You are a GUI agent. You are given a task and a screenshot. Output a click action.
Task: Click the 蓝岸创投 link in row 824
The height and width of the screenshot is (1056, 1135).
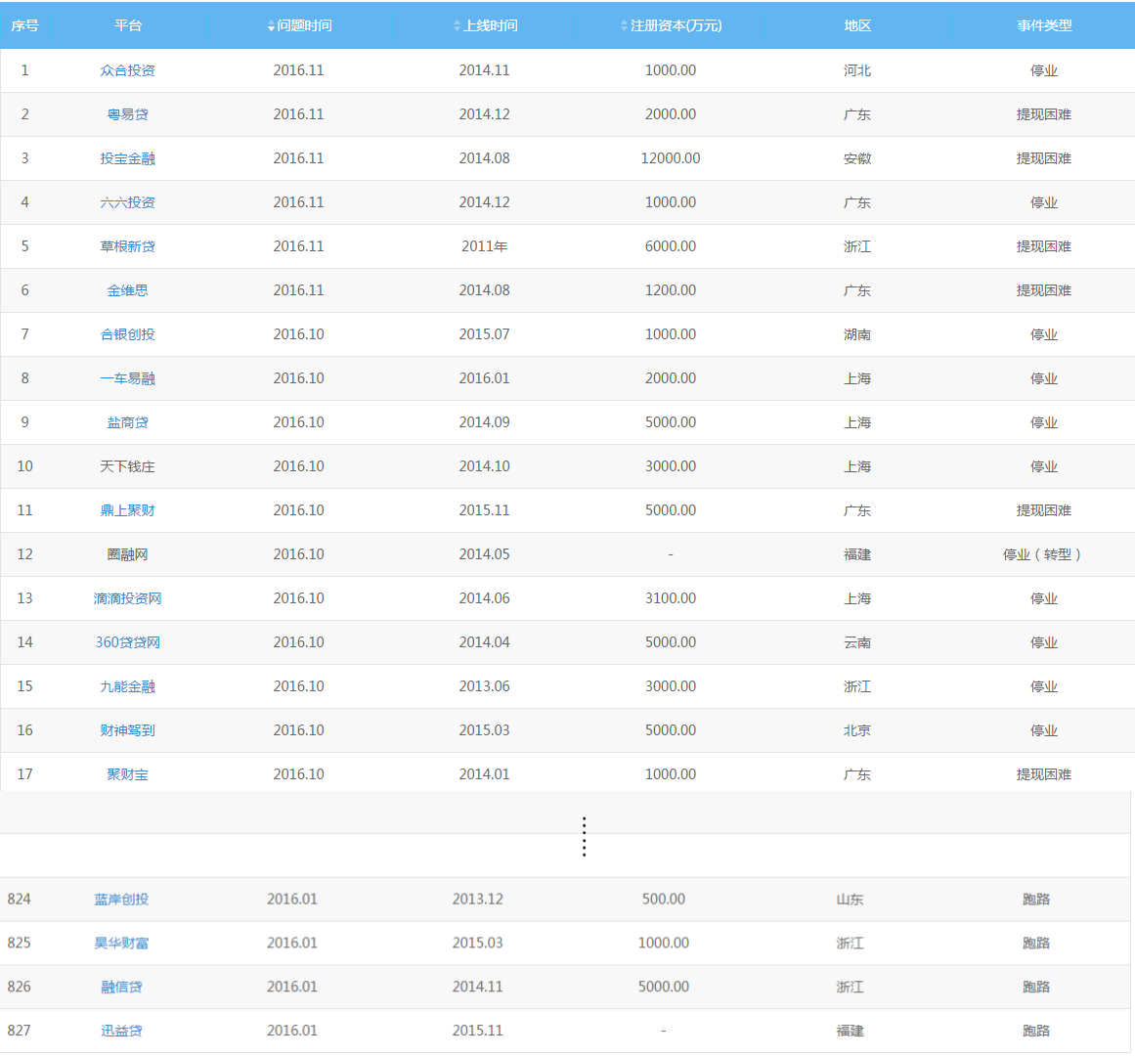point(121,899)
